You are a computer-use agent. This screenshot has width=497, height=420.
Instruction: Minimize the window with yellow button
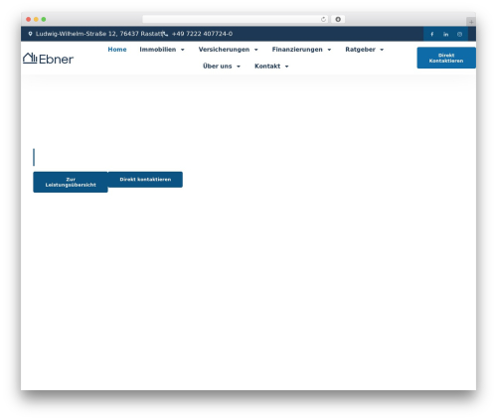pyautogui.click(x=36, y=19)
